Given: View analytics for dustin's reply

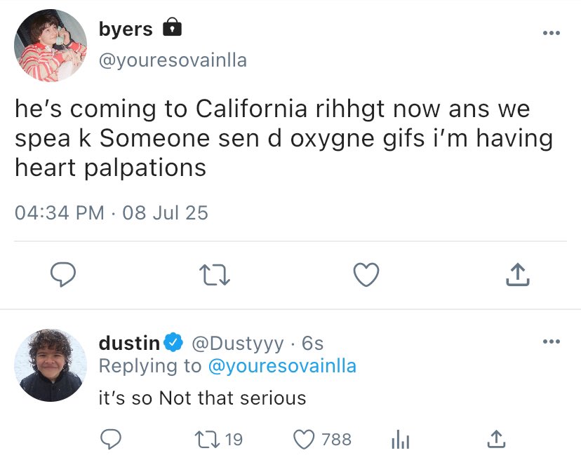Looking at the screenshot, I should tap(399, 439).
